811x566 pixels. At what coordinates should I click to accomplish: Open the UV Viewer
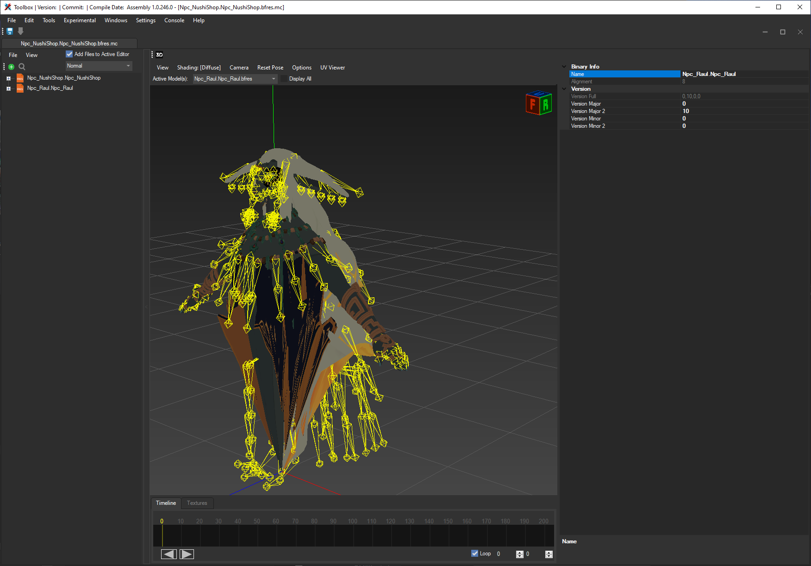click(332, 68)
